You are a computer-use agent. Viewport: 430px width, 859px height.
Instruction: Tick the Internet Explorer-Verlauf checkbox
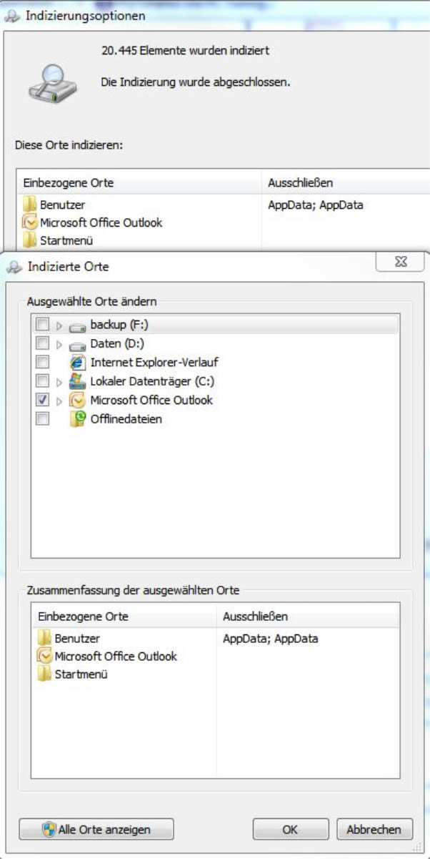43,363
